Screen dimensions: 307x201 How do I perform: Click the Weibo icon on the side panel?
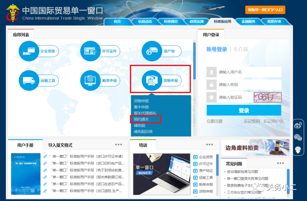(298, 125)
